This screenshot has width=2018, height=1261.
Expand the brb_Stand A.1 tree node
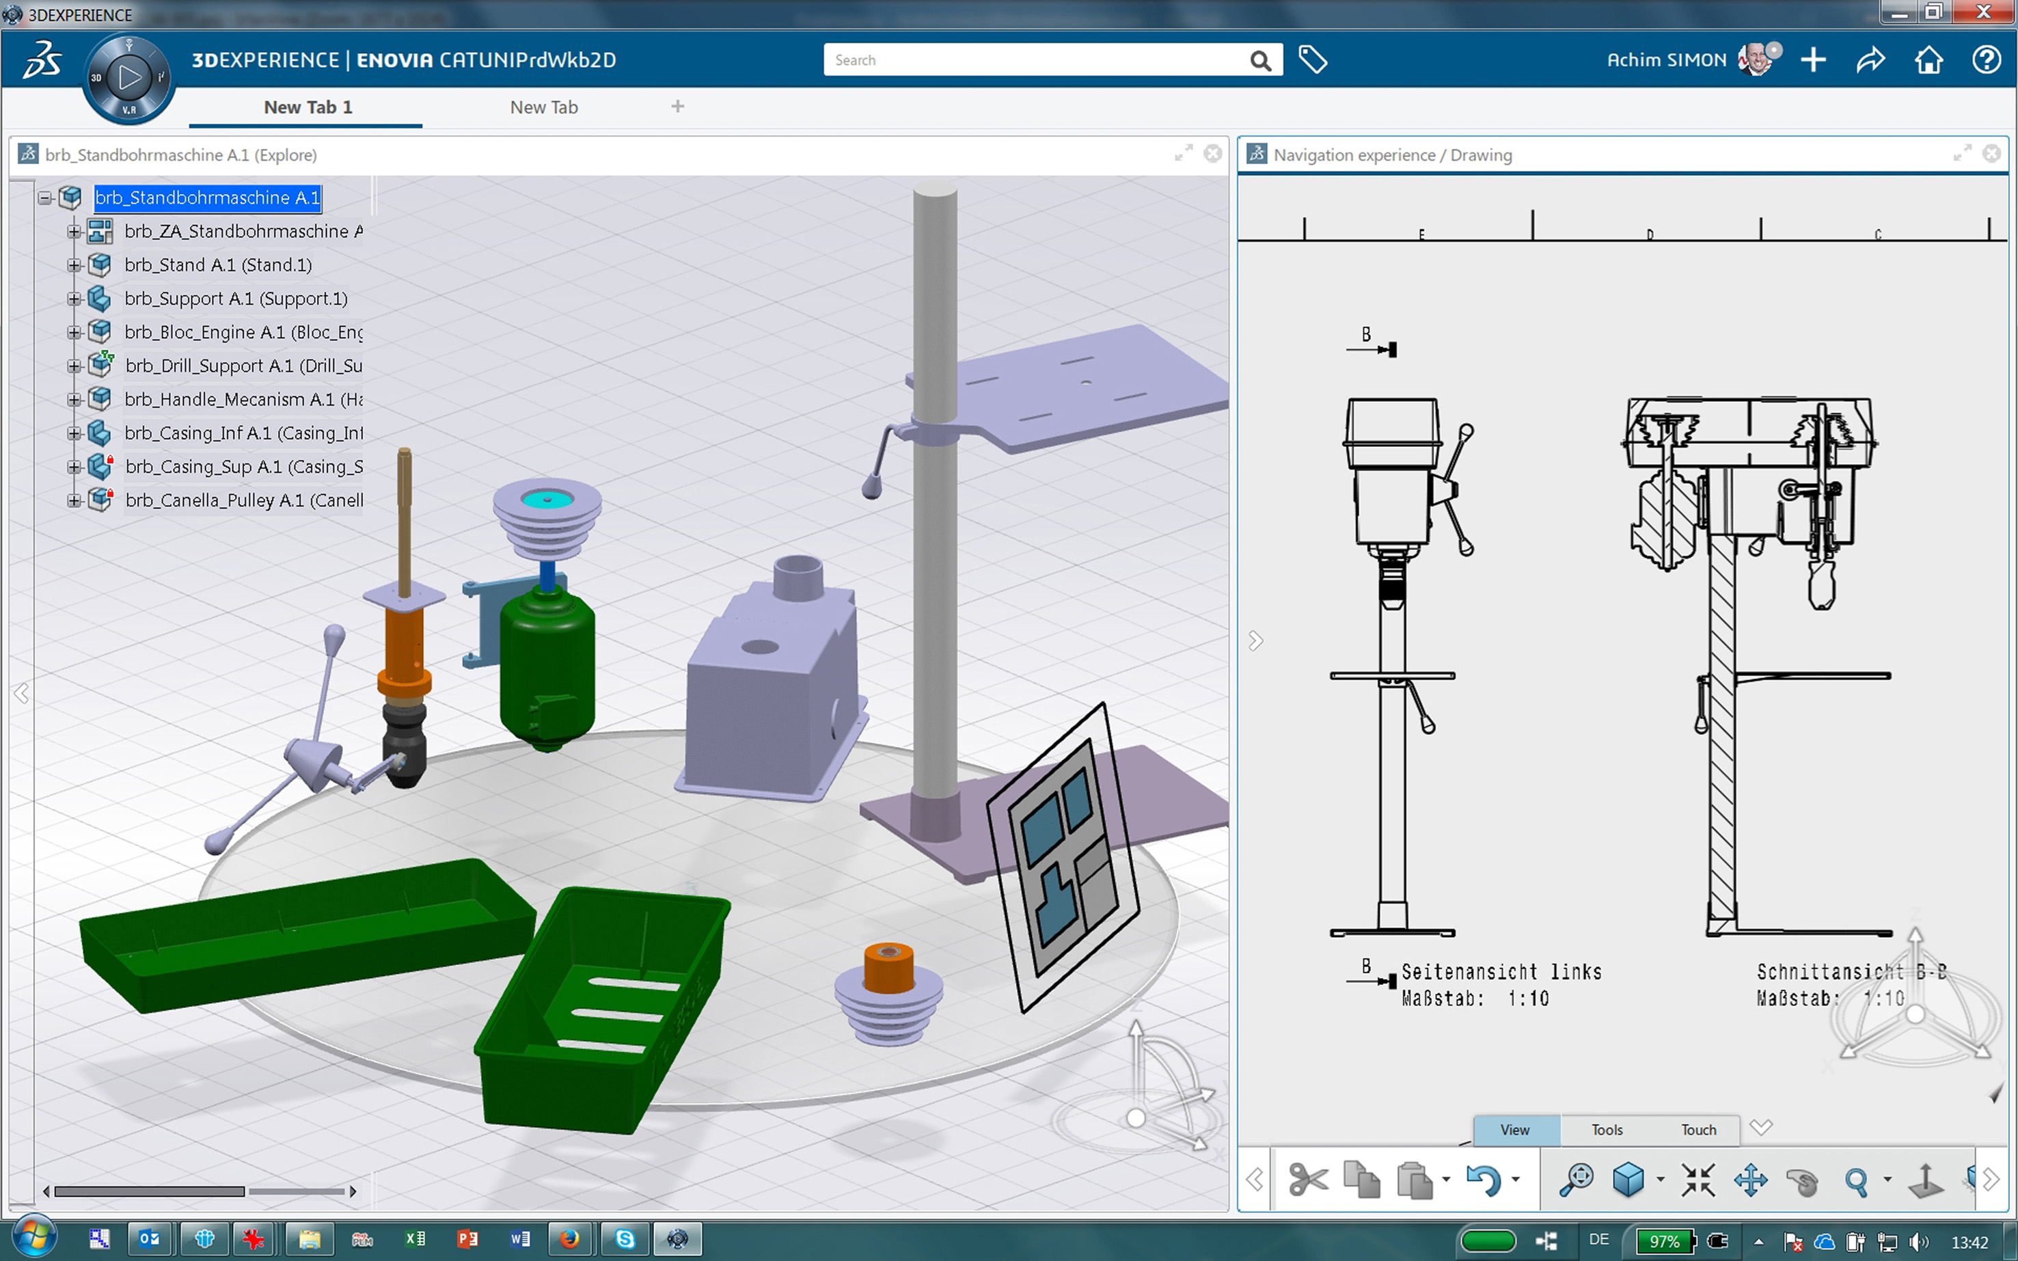(74, 265)
